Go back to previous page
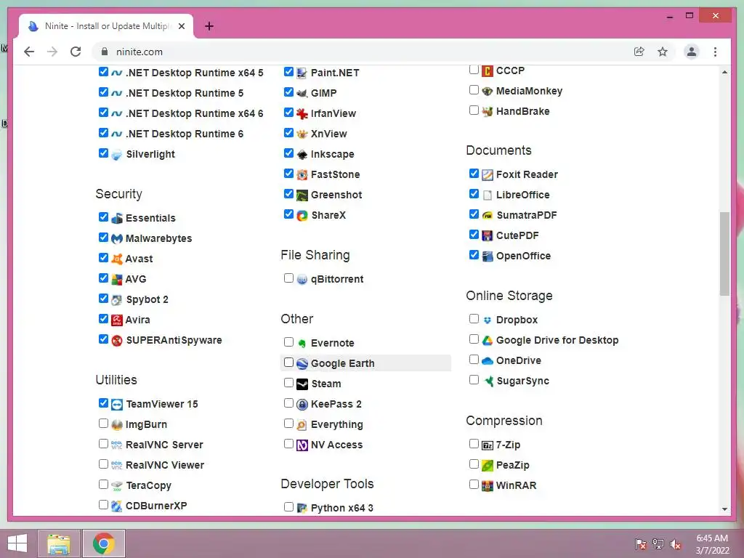 (29, 52)
